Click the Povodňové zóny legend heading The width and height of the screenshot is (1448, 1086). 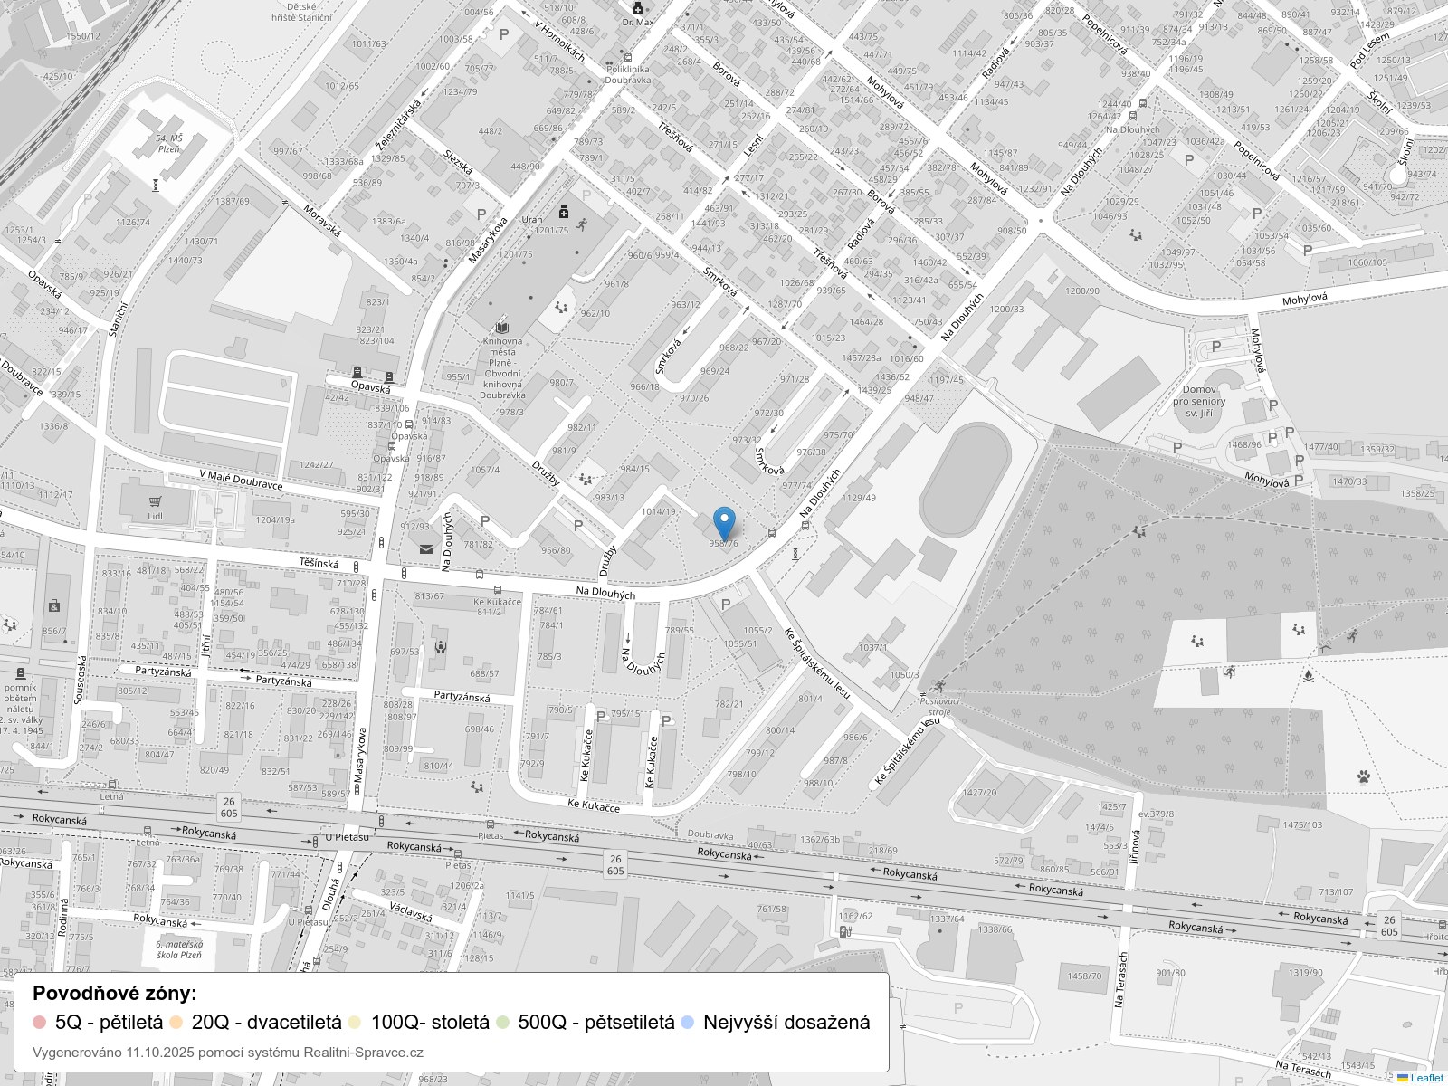[114, 993]
